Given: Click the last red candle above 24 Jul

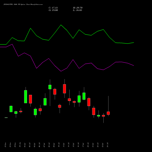Looking at the screenshot, I should pyautogui.click(x=108, y=113).
